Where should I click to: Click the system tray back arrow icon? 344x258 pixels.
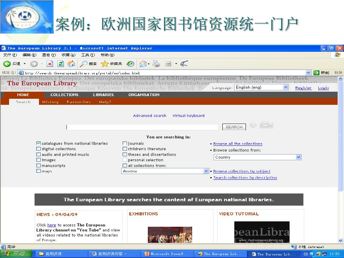[312, 254]
